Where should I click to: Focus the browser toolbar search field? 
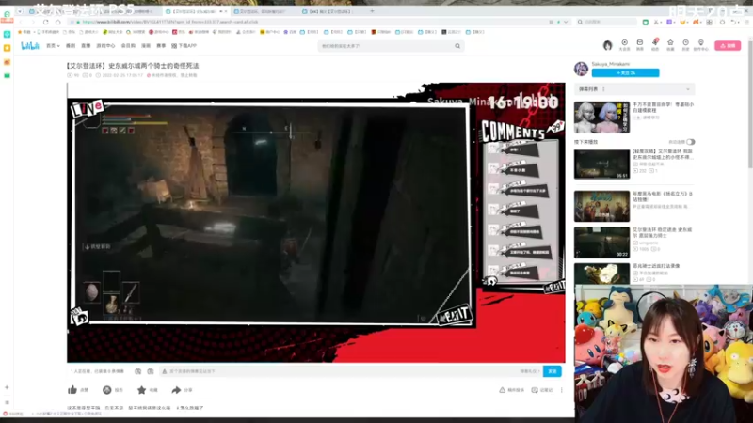(x=606, y=22)
